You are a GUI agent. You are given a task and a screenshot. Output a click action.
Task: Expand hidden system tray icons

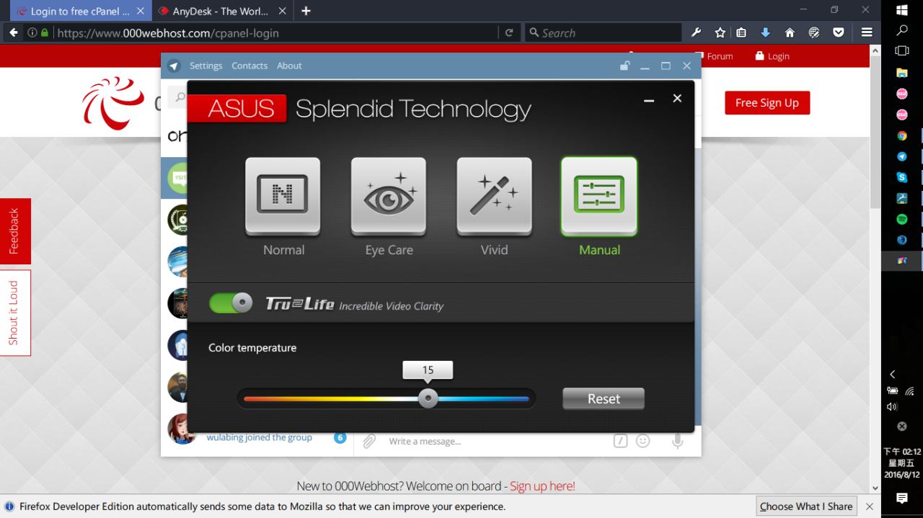[x=893, y=375]
